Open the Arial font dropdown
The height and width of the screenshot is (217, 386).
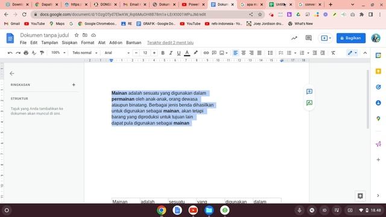coord(116,52)
